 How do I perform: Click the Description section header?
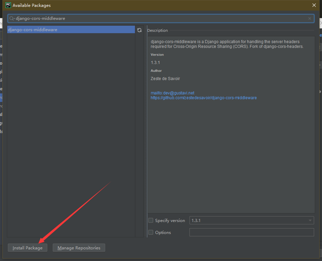click(158, 30)
